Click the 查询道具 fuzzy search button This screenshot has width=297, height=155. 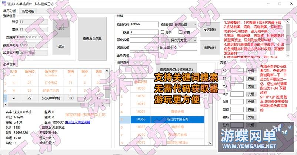pos(176,69)
